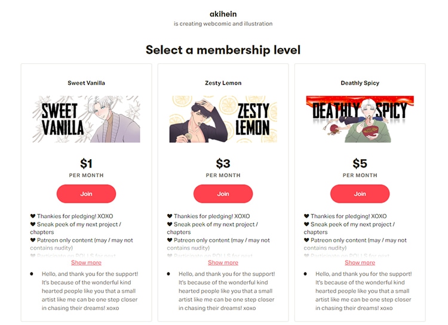The width and height of the screenshot is (448, 325).
Task: Click the akihein creator name
Action: [x=223, y=14]
